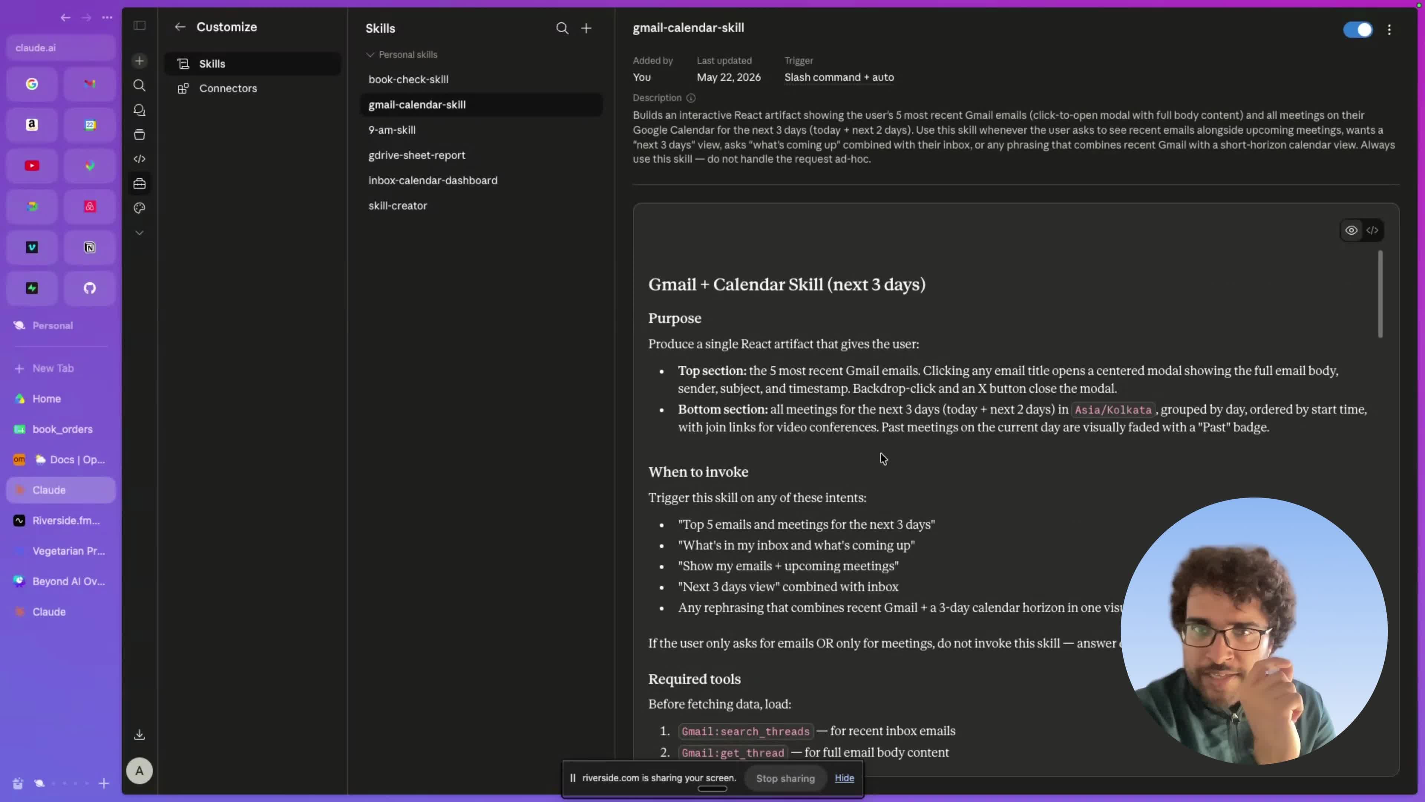Click the browser forward arrow
Viewport: 1425px width, 802px height.
click(86, 18)
